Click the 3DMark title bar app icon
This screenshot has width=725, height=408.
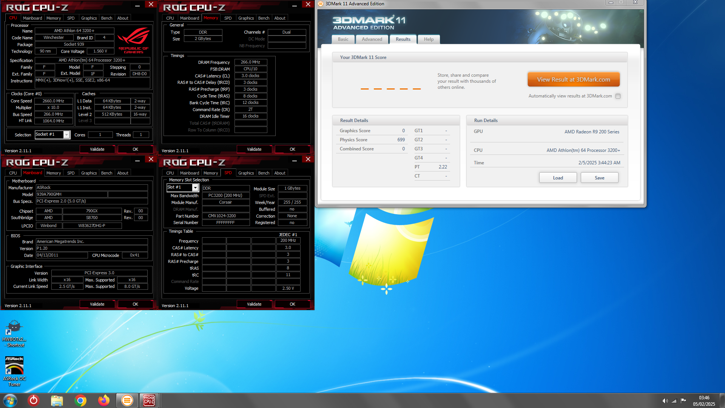321,4
